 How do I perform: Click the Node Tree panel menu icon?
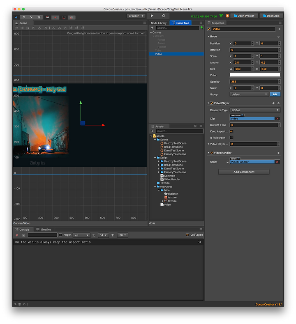click(201, 23)
